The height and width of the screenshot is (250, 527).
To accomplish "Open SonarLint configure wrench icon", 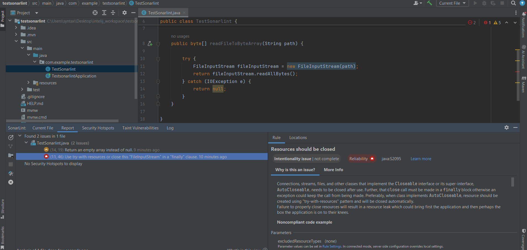I will pyautogui.click(x=11, y=173).
